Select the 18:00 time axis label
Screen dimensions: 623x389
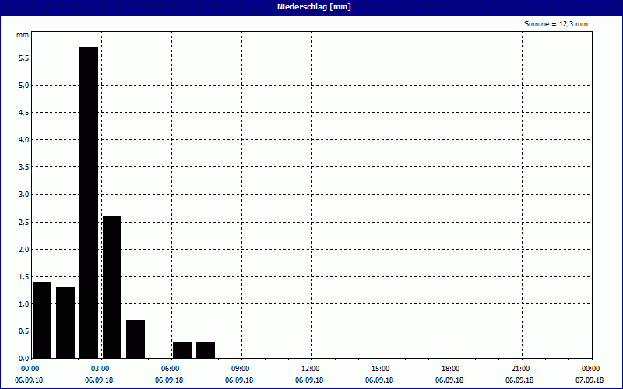click(450, 368)
